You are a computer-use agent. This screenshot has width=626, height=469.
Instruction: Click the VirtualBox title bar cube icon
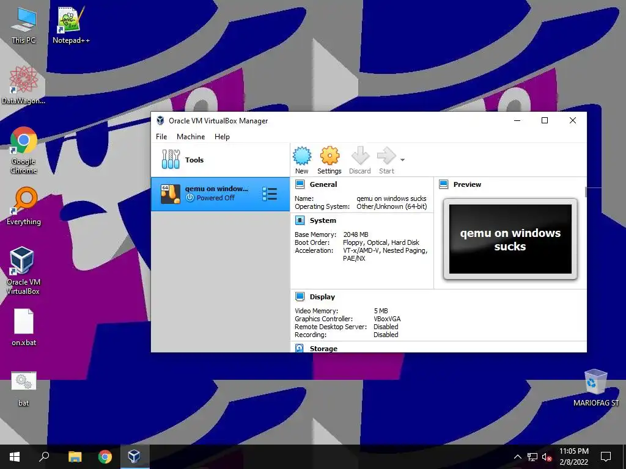[161, 120]
